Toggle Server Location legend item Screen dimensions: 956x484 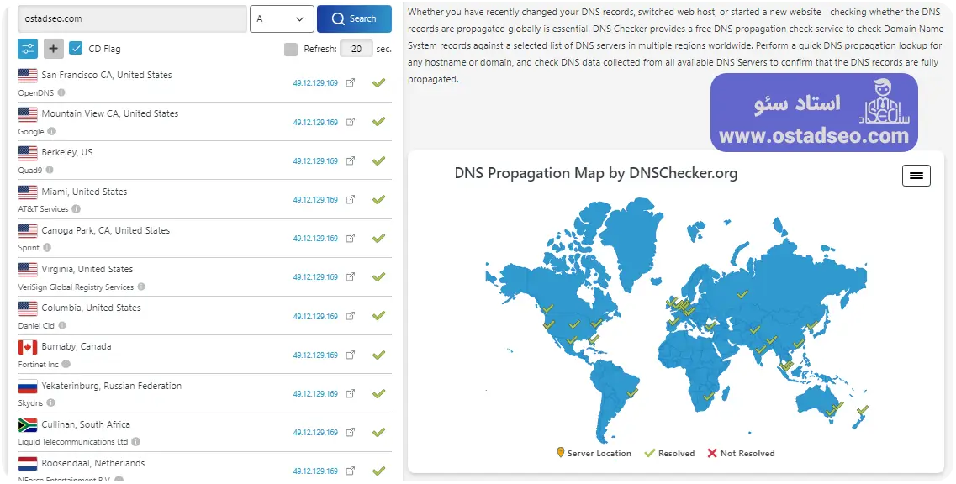click(594, 454)
